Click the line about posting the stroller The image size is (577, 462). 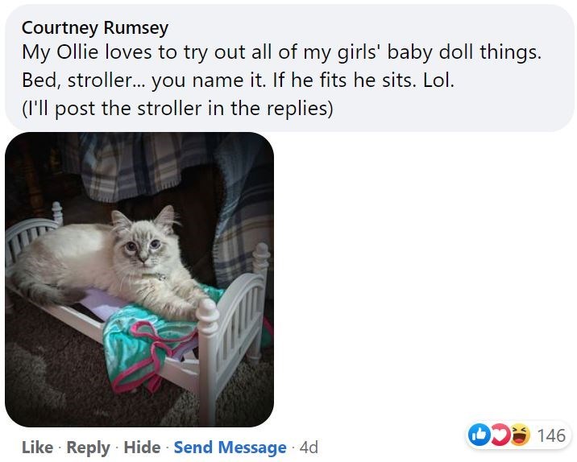[x=177, y=109]
